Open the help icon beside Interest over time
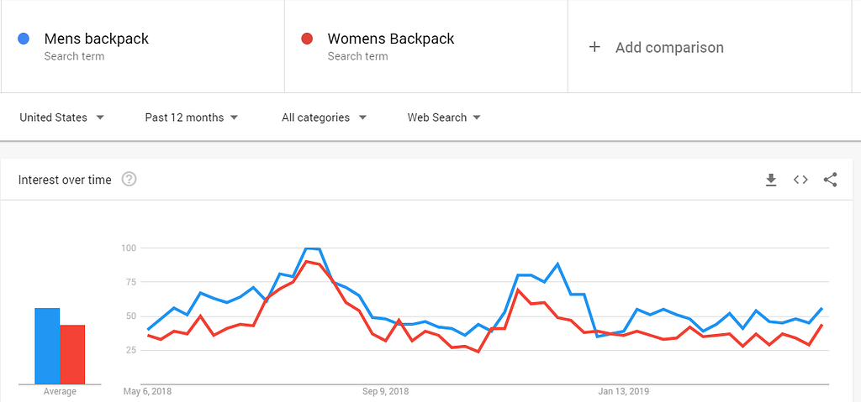 click(129, 180)
